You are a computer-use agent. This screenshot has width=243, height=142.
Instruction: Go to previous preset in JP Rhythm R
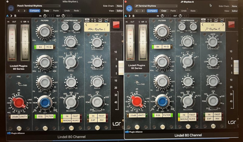tap(137, 11)
